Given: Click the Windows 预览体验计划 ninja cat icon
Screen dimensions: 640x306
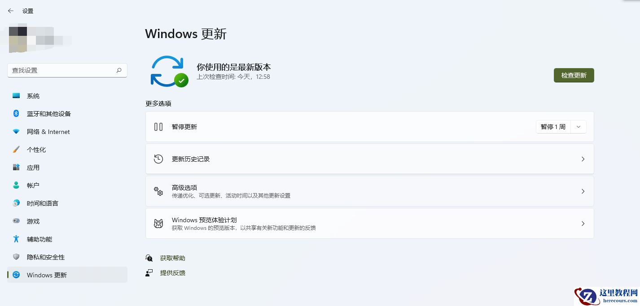Looking at the screenshot, I should [x=158, y=223].
